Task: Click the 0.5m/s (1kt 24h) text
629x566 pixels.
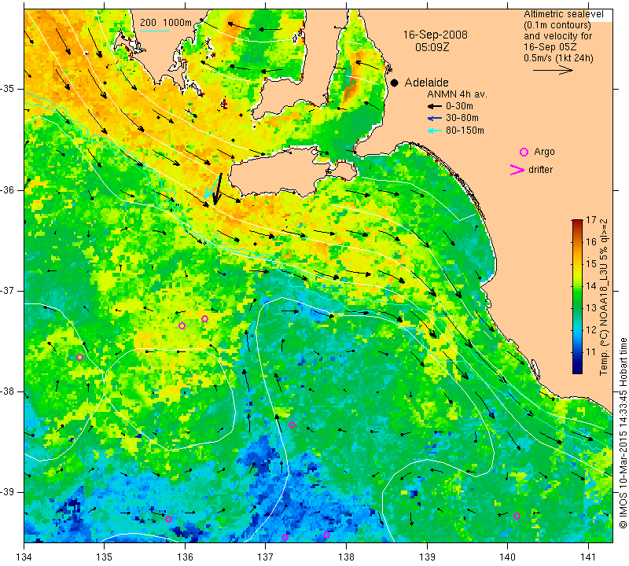Action: tap(558, 58)
